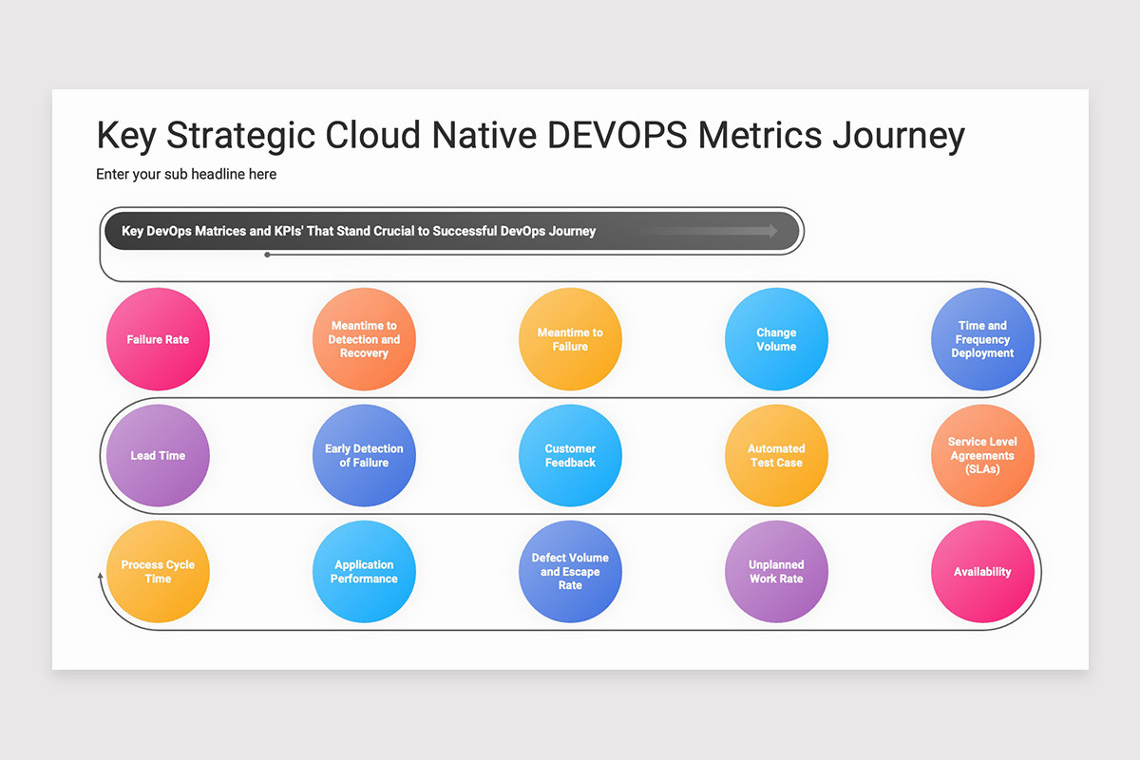
Task: Select the Customer Feedback circle
Action: 570,455
